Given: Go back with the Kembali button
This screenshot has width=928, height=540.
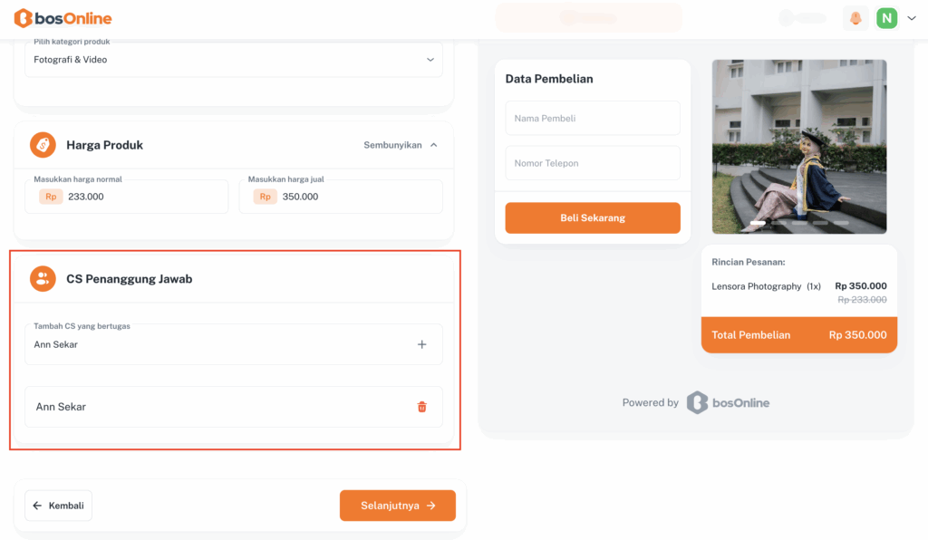Looking at the screenshot, I should (58, 506).
